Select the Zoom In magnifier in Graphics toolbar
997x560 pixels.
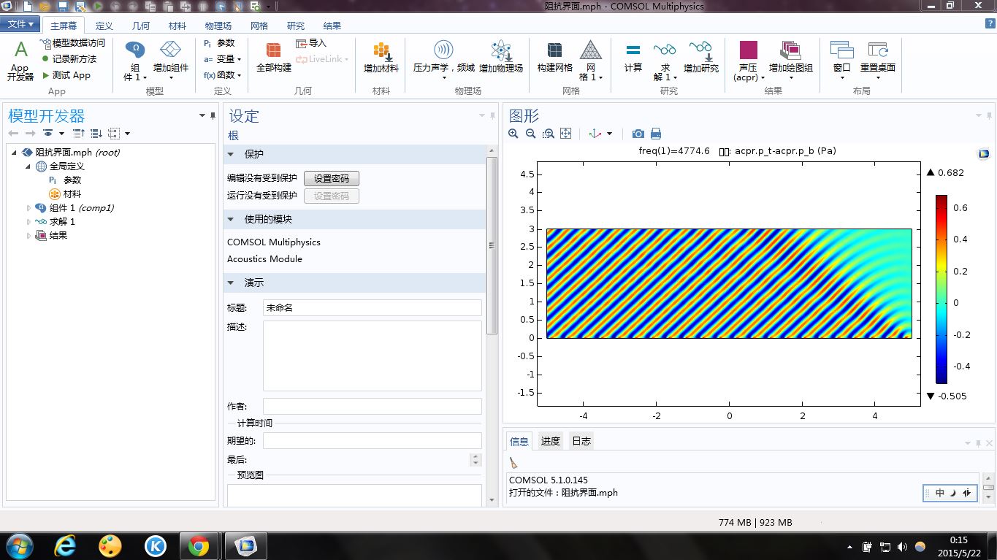(x=513, y=134)
